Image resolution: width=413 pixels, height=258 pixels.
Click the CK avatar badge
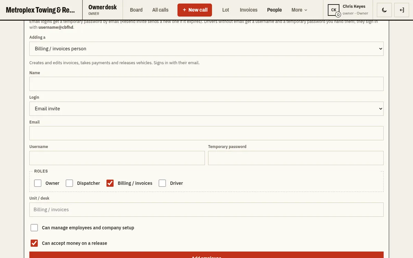coord(333,10)
